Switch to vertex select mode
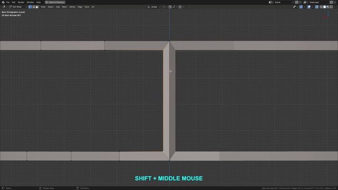Image resolution: width=338 pixels, height=190 pixels. pyautogui.click(x=30, y=7)
